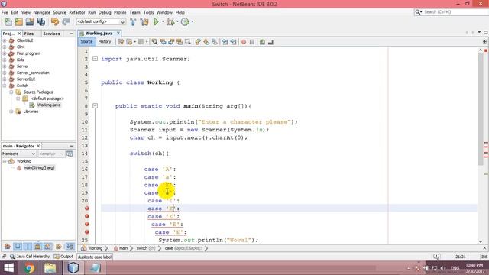The image size is (489, 275).
Task: Open the Debug Project dropdown arrow
Action: point(177,22)
